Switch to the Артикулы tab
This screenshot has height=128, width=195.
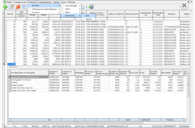[x=13, y=76]
